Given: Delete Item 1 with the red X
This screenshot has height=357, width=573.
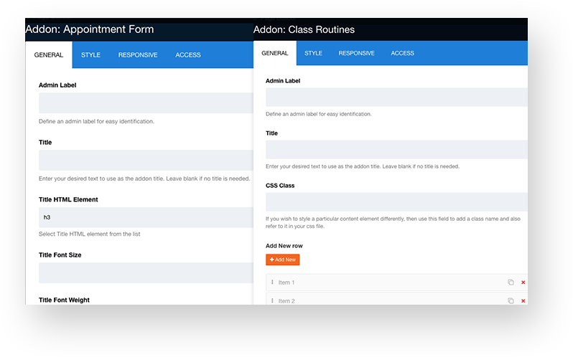Looking at the screenshot, I should click(523, 282).
